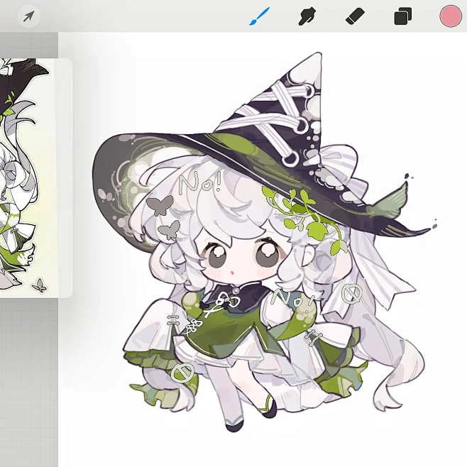Select the Paintbrush tool
The image size is (467, 467).
coord(260,16)
